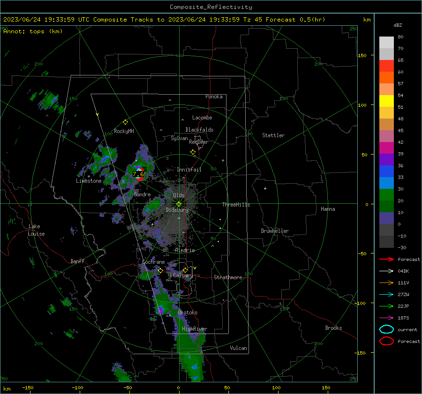This screenshot has height=394, width=422.
Task: Click the Calgary city label
Action: (x=183, y=275)
